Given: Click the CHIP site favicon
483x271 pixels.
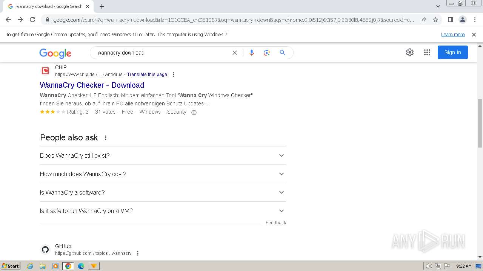Looking at the screenshot, I should (45, 71).
